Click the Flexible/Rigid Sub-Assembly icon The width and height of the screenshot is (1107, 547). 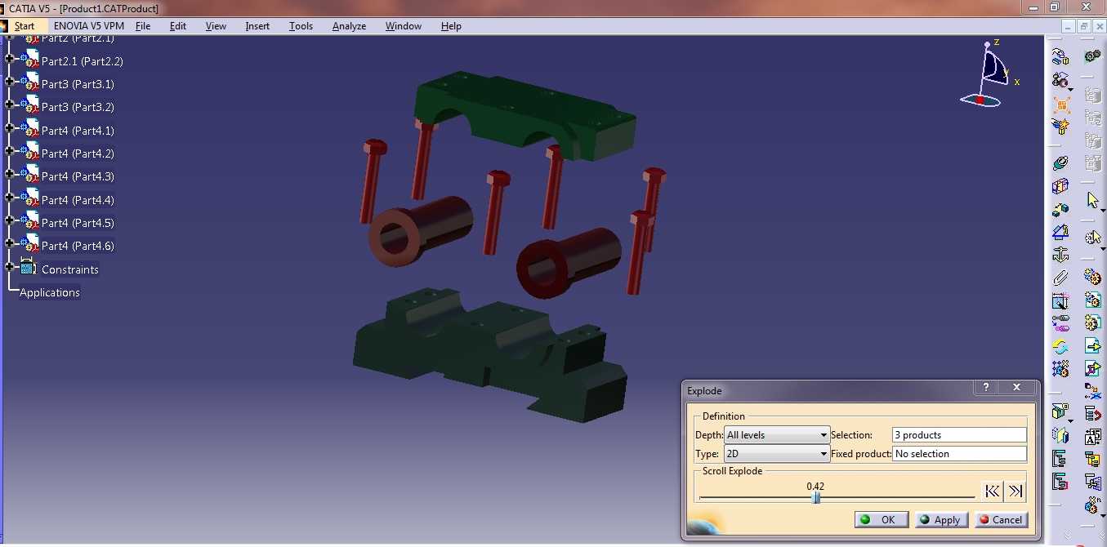point(1060,322)
